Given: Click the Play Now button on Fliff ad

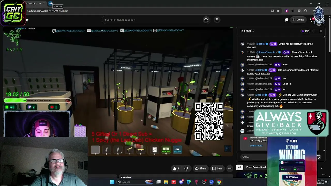Looking at the screenshot, I should point(292,177).
